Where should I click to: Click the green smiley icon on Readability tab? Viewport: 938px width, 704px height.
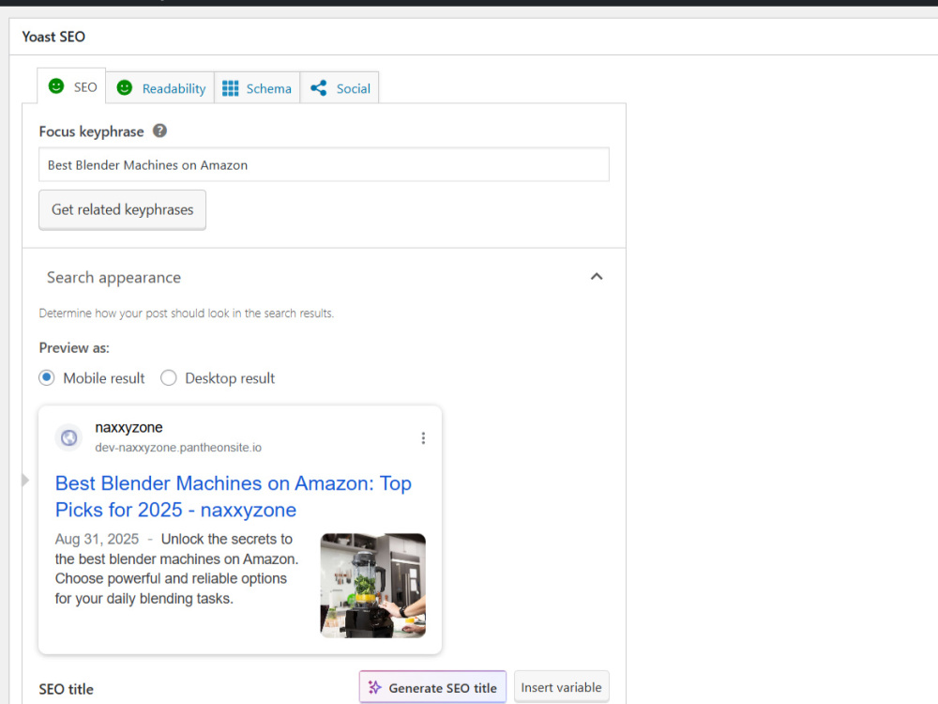tap(125, 88)
